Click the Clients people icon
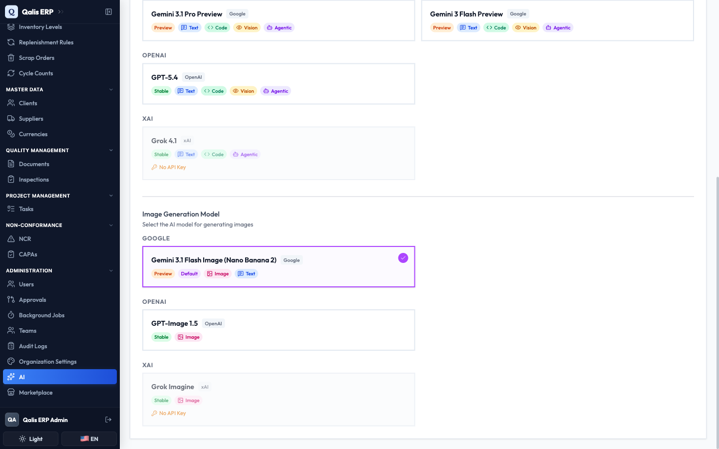719x449 pixels. [x=11, y=103]
